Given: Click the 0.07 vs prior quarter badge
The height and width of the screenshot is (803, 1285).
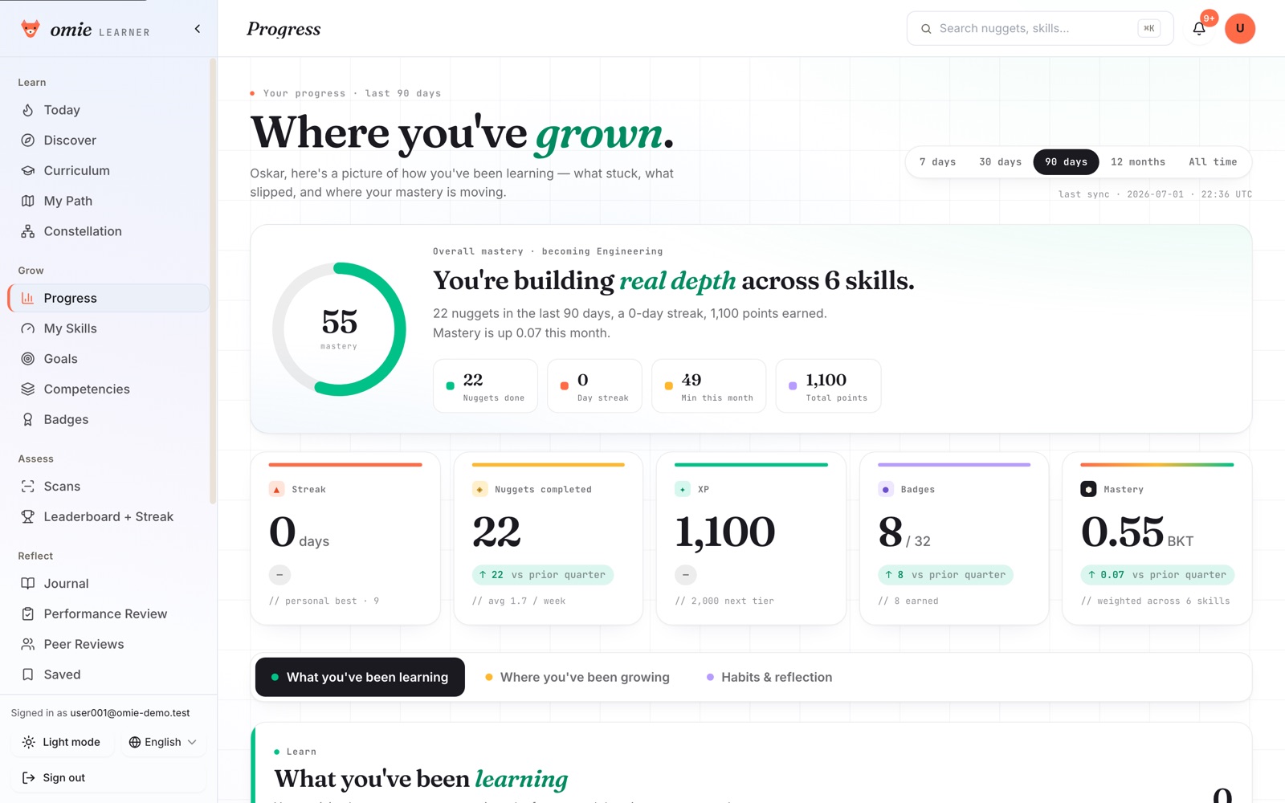Looking at the screenshot, I should [x=1157, y=575].
